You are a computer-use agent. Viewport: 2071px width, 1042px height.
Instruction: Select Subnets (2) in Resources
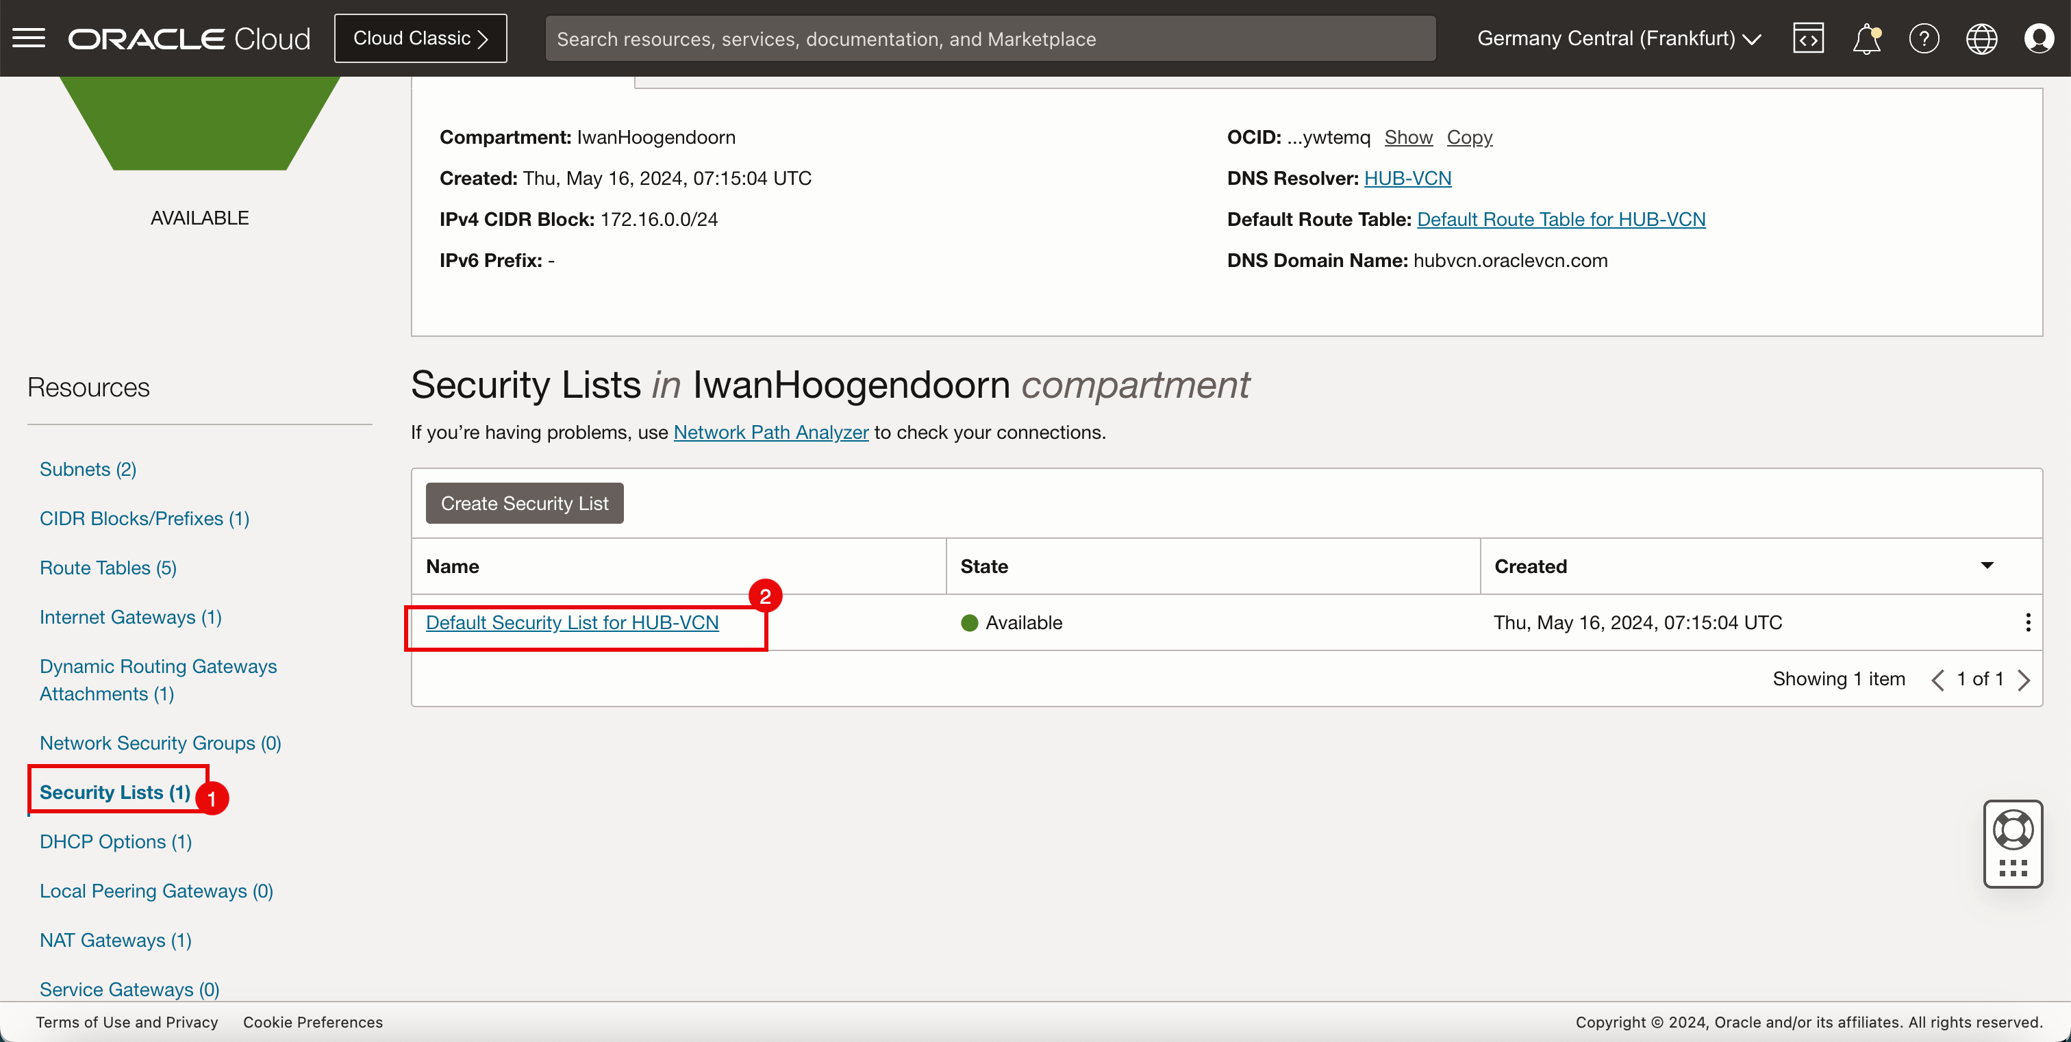tap(88, 469)
